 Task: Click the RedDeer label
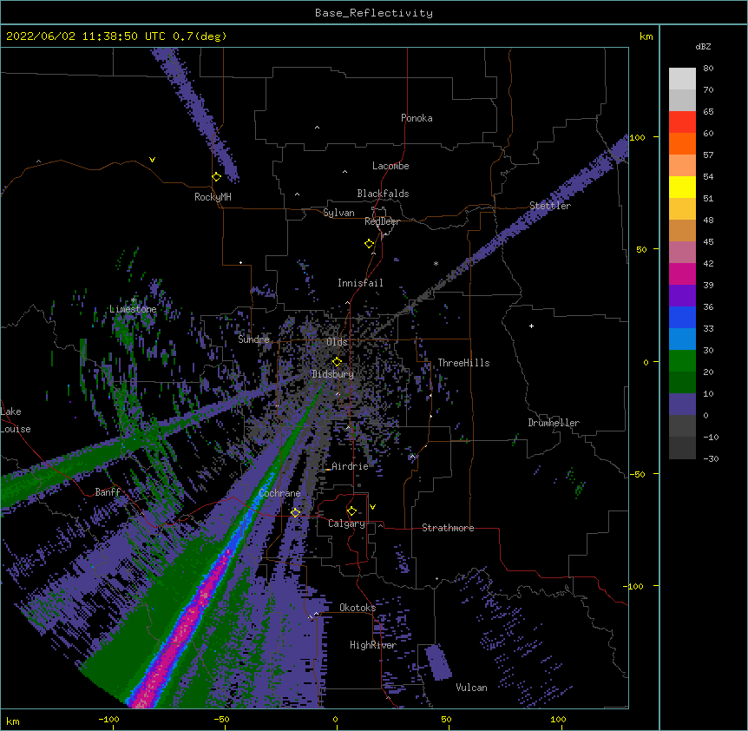pos(382,221)
